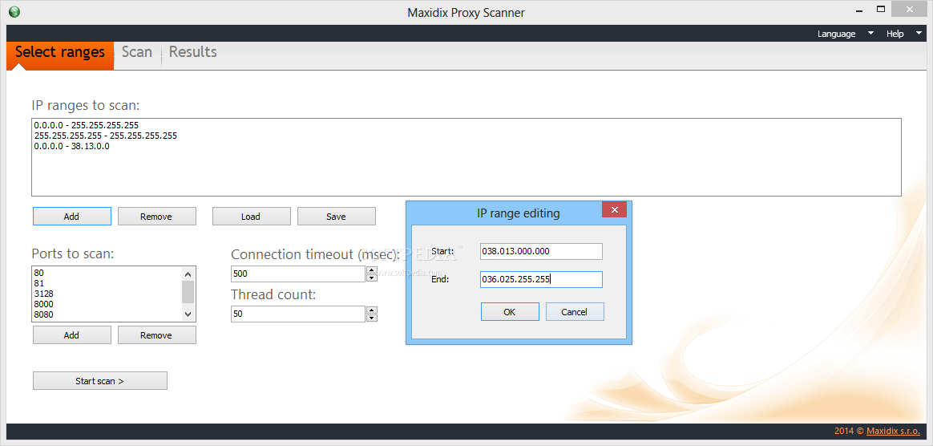Click the ports list scroll-down arrow
Image resolution: width=933 pixels, height=446 pixels.
pyautogui.click(x=188, y=314)
